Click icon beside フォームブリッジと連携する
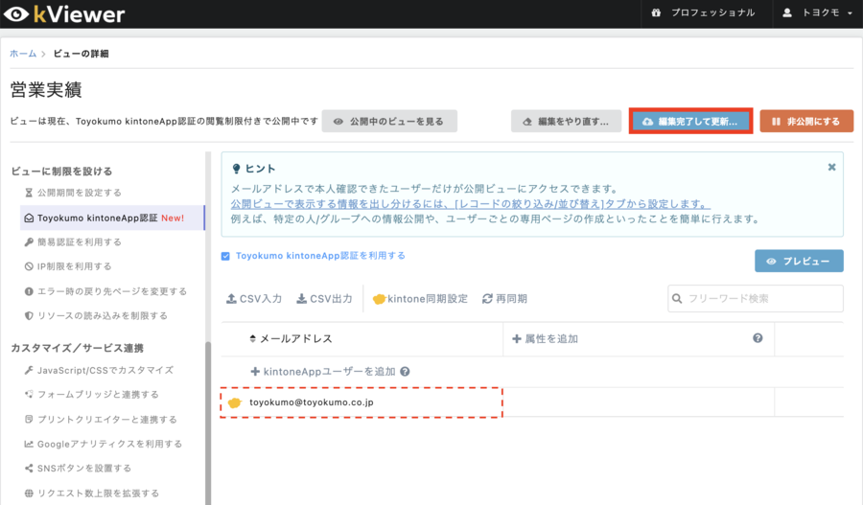The width and height of the screenshot is (863, 505). point(29,395)
